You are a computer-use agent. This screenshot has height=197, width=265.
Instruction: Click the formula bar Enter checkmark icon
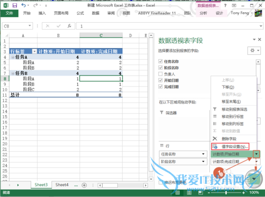pos(58,26)
